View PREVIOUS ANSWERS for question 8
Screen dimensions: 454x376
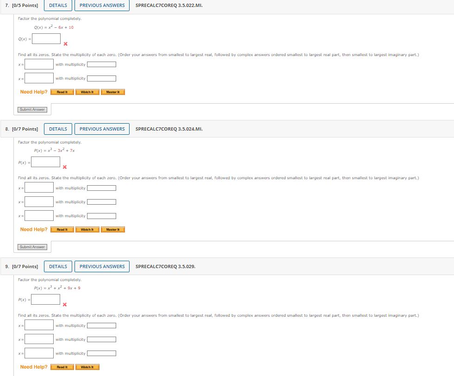point(102,129)
